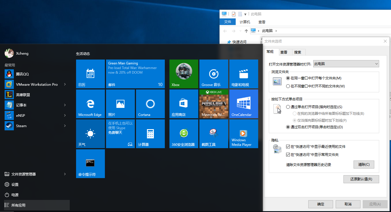Image resolution: width=391 pixels, height=212 pixels.
Task: Launch the Windows Media Player tile
Action: pyautogui.click(x=244, y=134)
